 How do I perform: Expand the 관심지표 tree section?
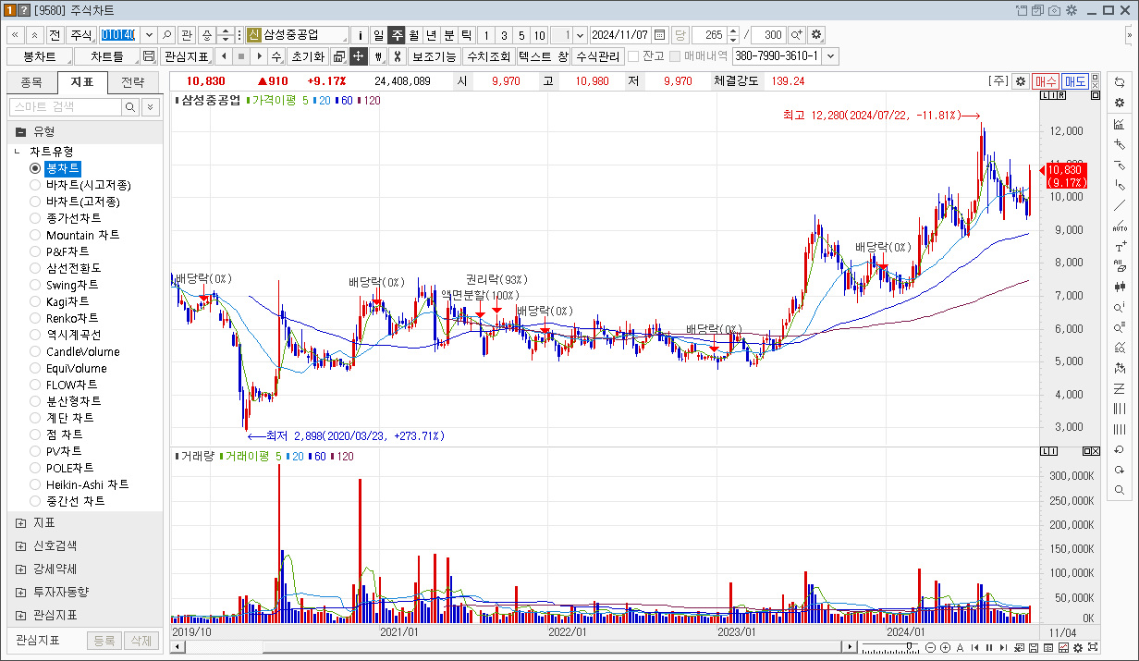(20, 615)
